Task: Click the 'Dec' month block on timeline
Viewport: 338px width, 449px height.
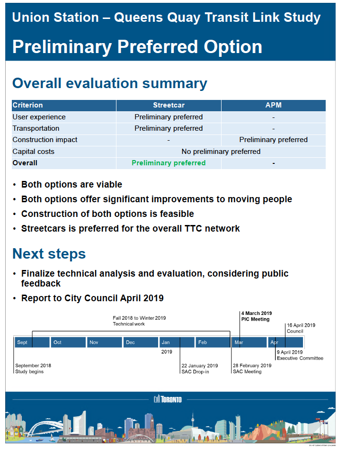Action: [x=141, y=342]
